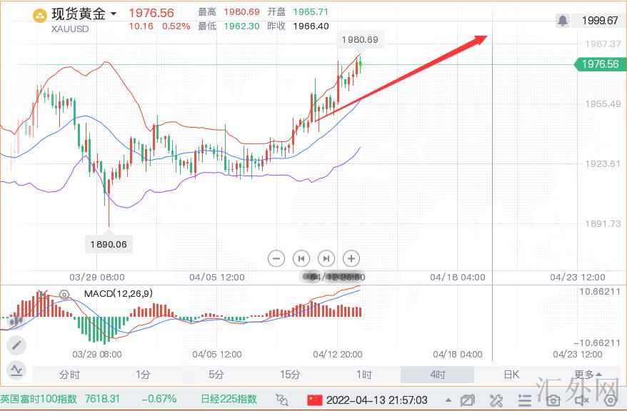Viewport: 627px width, 411px height.
Task: Click the 1999.67 alert price field
Action: pyautogui.click(x=599, y=21)
